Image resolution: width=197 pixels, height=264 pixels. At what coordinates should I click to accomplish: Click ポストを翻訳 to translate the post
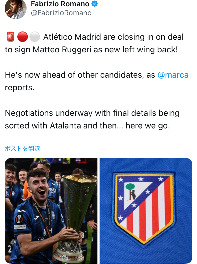(22, 149)
